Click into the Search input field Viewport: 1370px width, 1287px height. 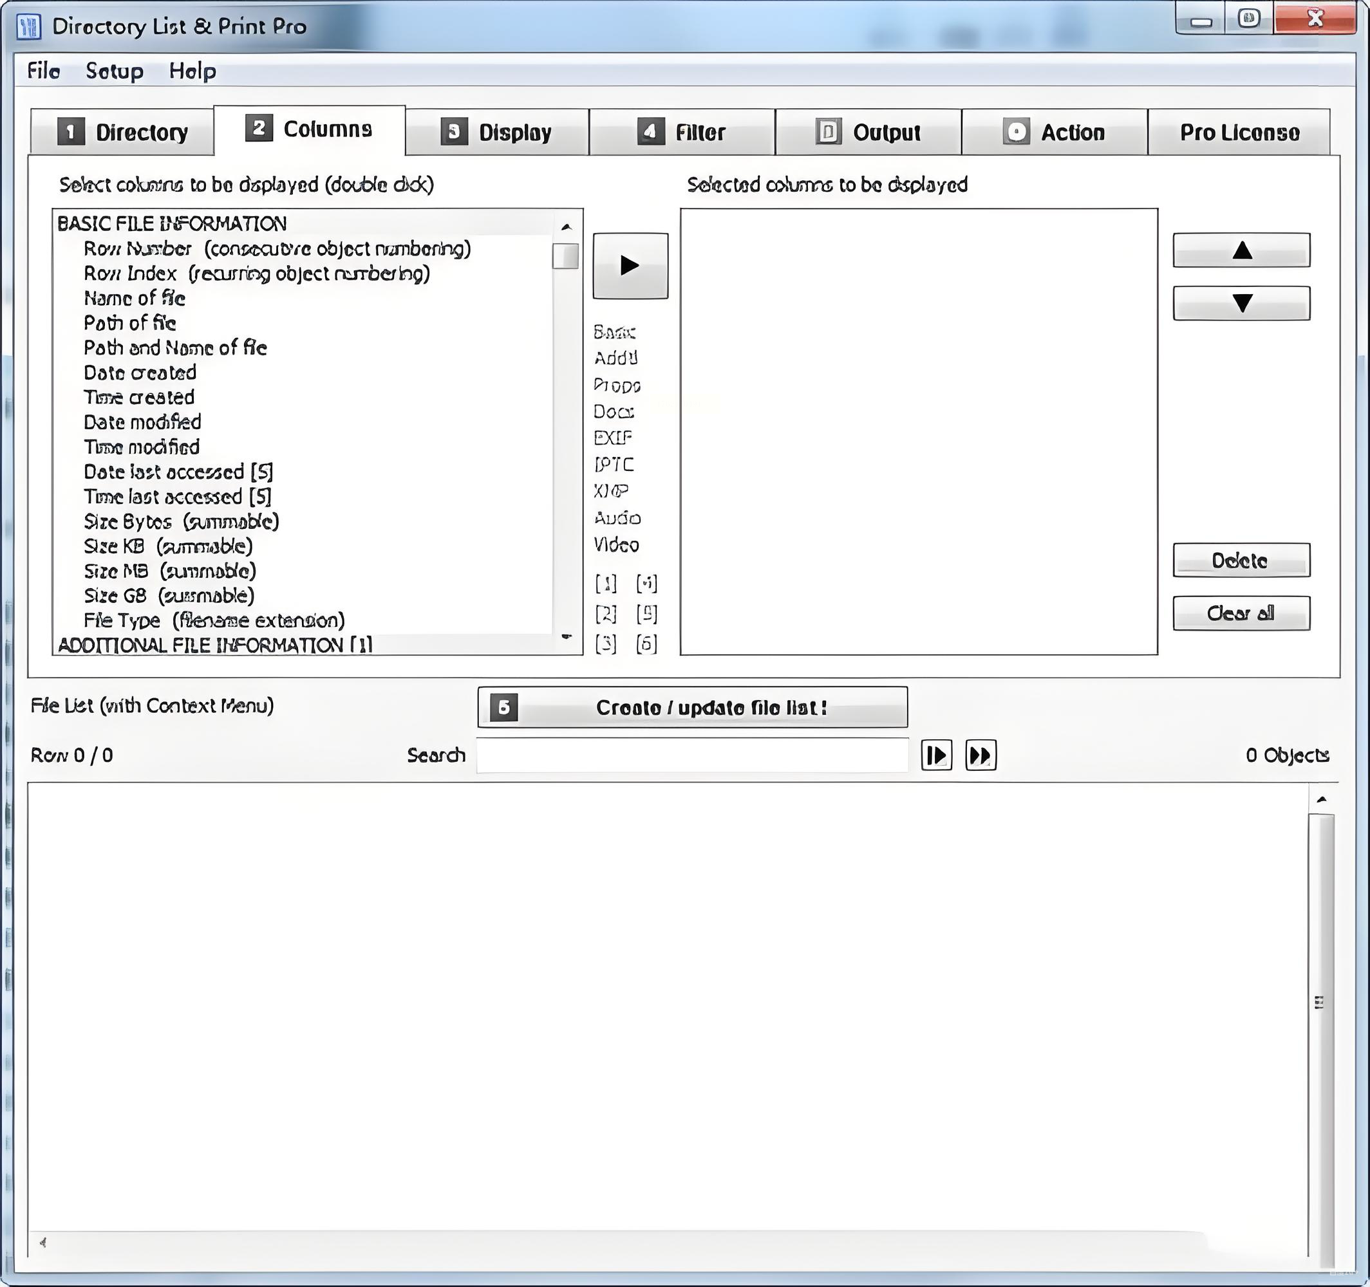[692, 755]
